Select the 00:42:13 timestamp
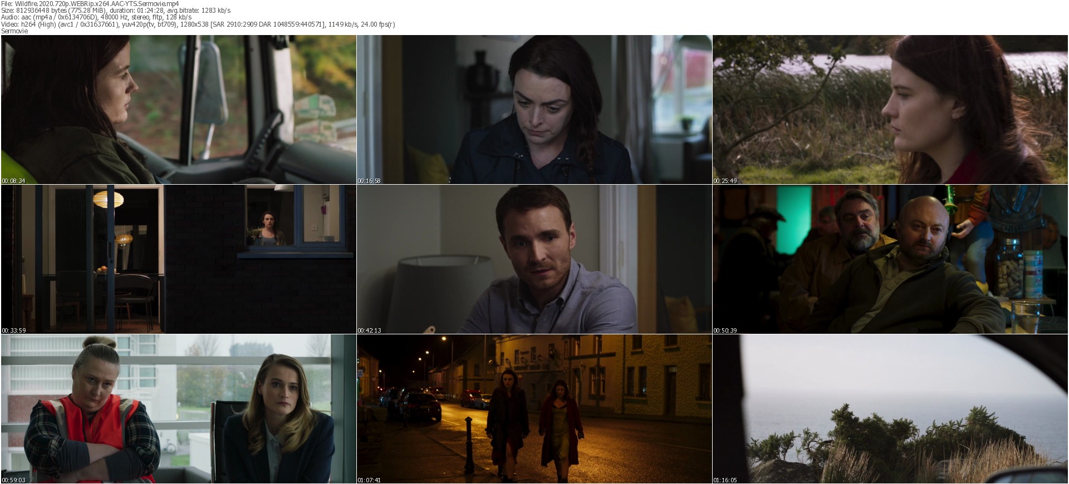1069x484 pixels. coord(369,330)
